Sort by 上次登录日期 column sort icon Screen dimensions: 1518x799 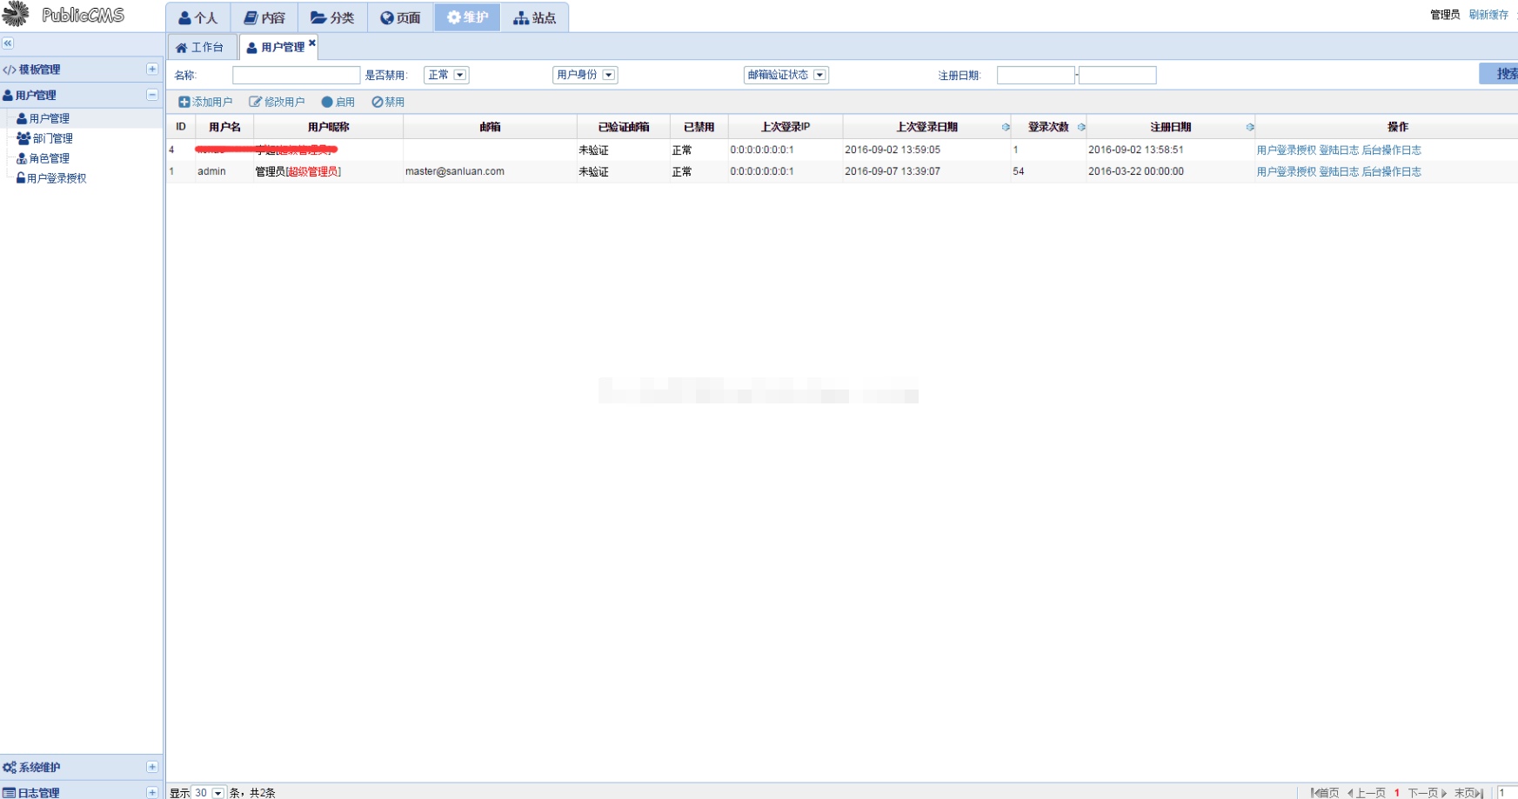tap(1006, 127)
